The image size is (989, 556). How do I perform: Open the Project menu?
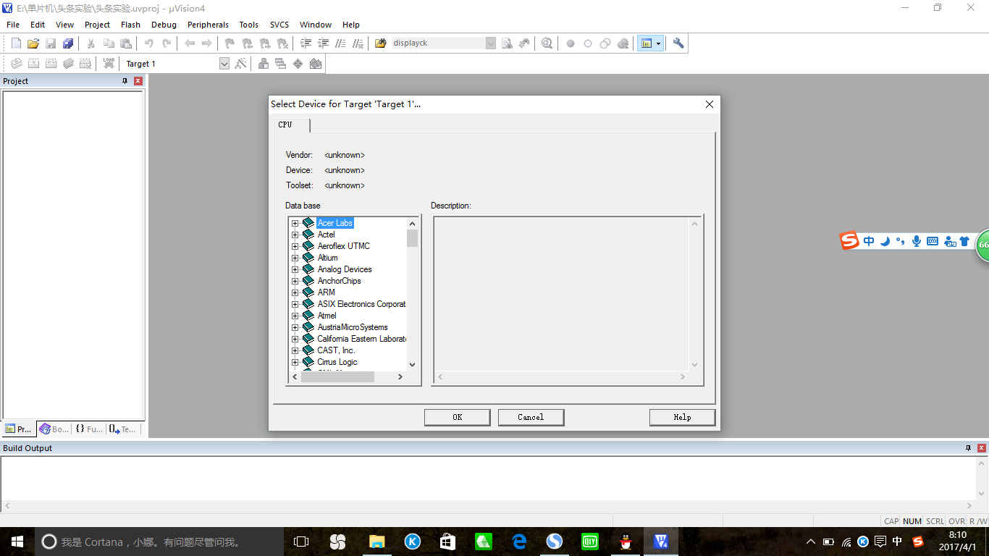tap(97, 25)
